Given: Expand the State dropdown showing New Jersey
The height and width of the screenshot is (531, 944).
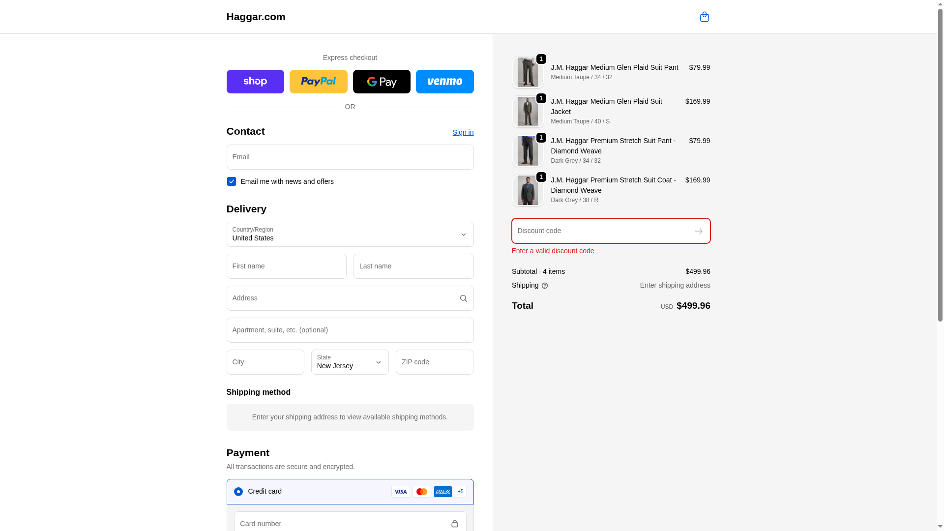Looking at the screenshot, I should point(350,362).
